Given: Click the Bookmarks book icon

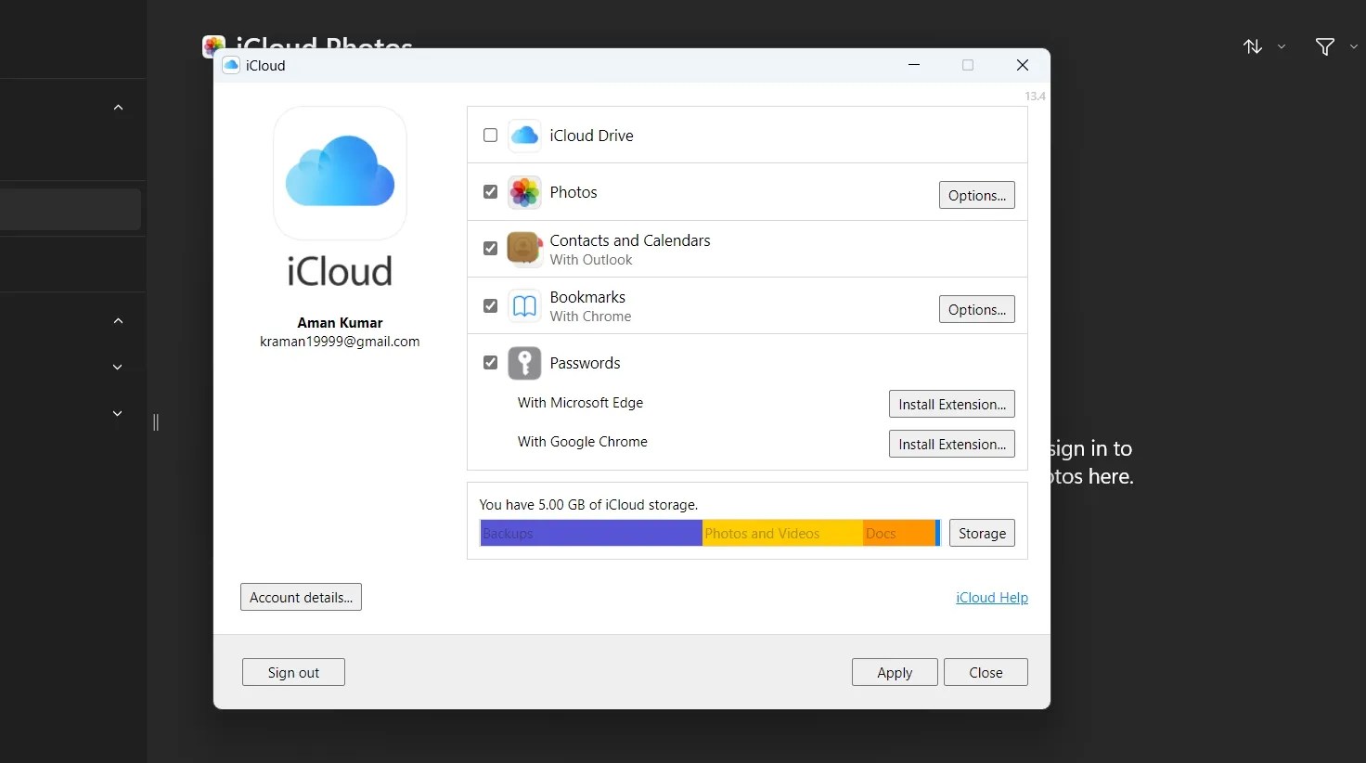Looking at the screenshot, I should point(524,305).
